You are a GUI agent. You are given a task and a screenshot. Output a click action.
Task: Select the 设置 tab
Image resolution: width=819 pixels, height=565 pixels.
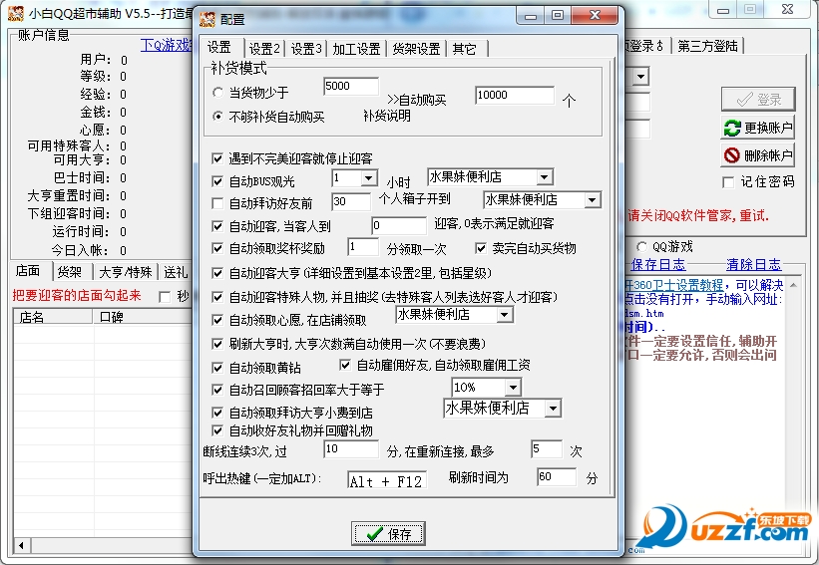tap(219, 48)
